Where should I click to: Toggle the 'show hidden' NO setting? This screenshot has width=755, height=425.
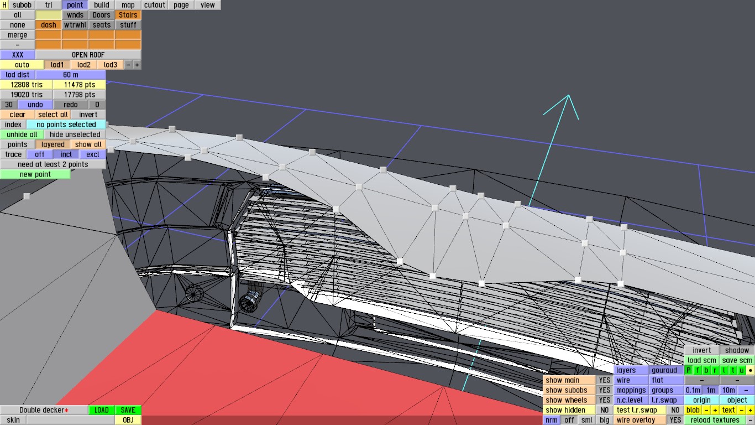coord(605,410)
